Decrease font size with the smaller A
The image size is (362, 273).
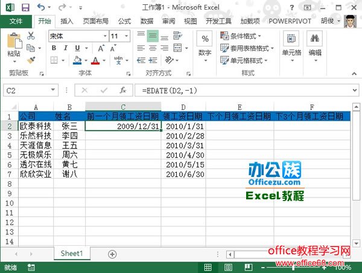[113, 48]
